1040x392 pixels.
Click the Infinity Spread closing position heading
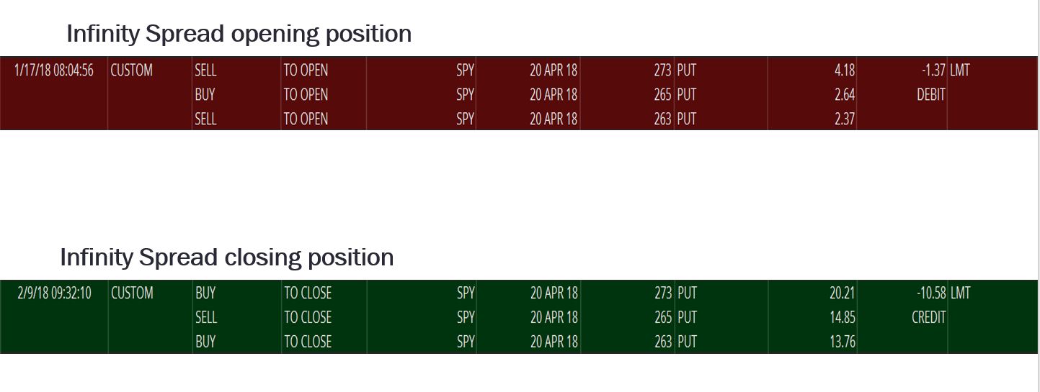pyautogui.click(x=227, y=257)
